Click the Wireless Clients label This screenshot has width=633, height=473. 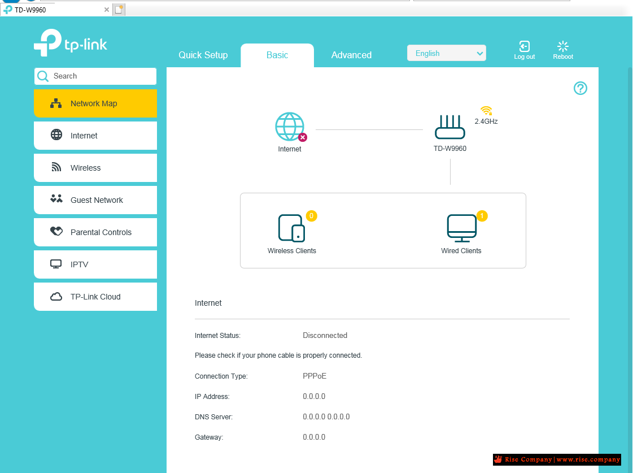click(291, 251)
